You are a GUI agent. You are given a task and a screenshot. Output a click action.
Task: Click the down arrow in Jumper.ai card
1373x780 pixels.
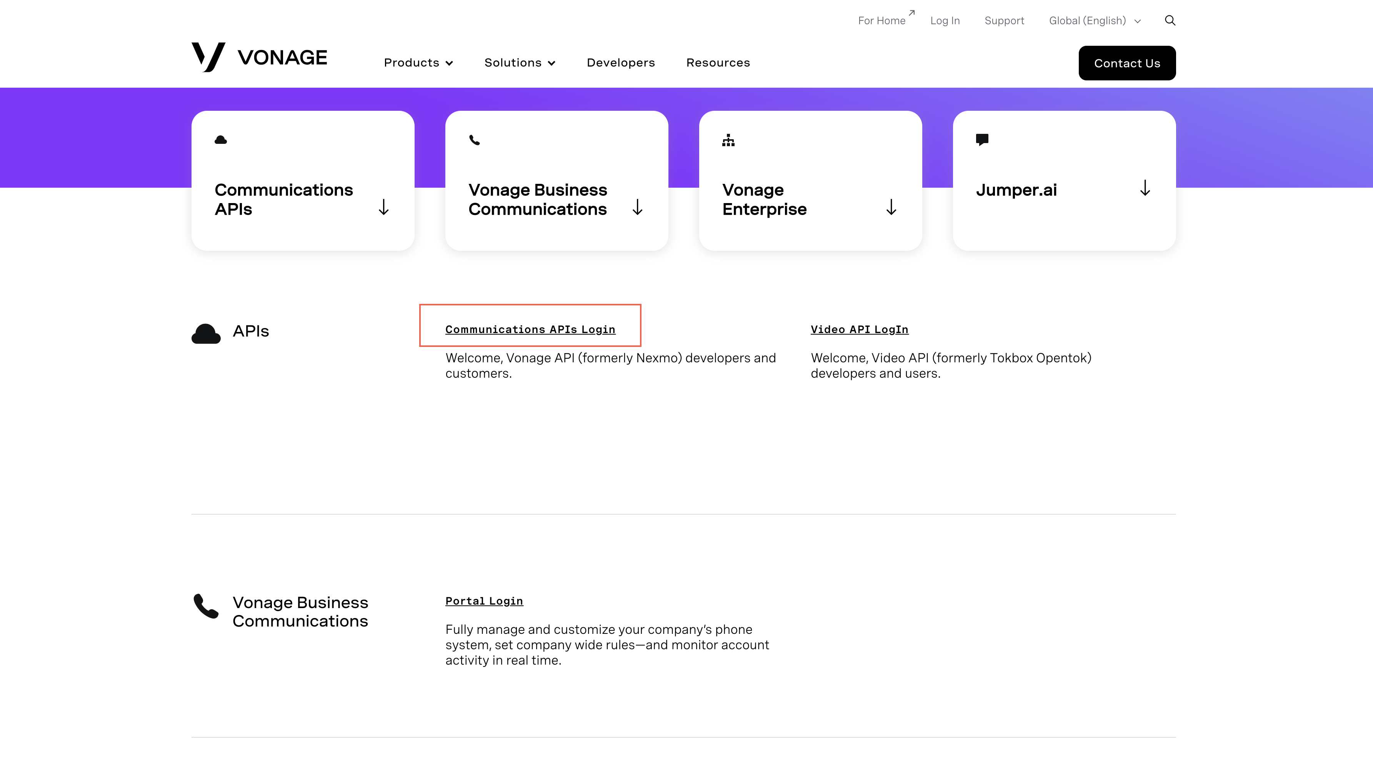(x=1145, y=188)
